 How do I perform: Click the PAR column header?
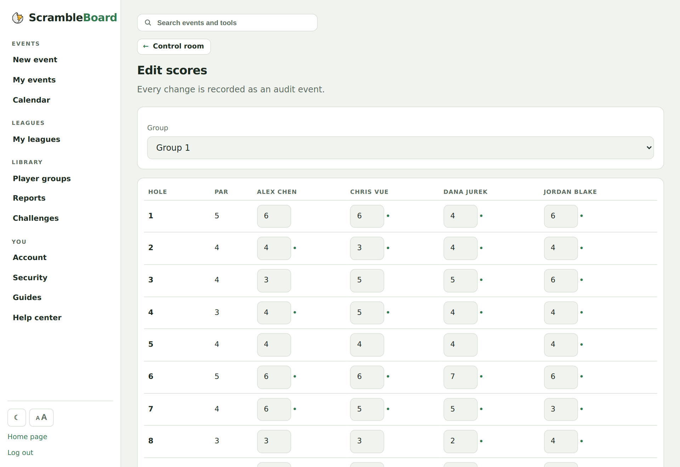click(x=221, y=192)
